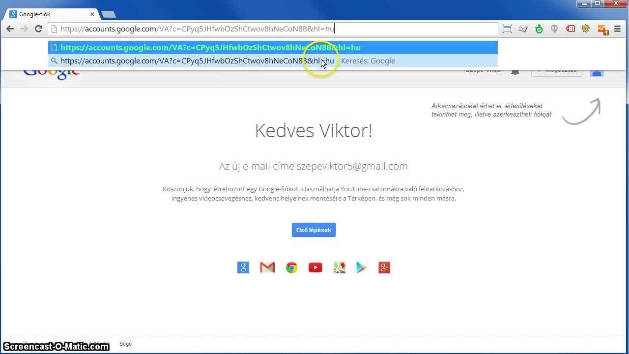Click the browser forward arrow
This screenshot has height=354, width=629.
[x=24, y=29]
